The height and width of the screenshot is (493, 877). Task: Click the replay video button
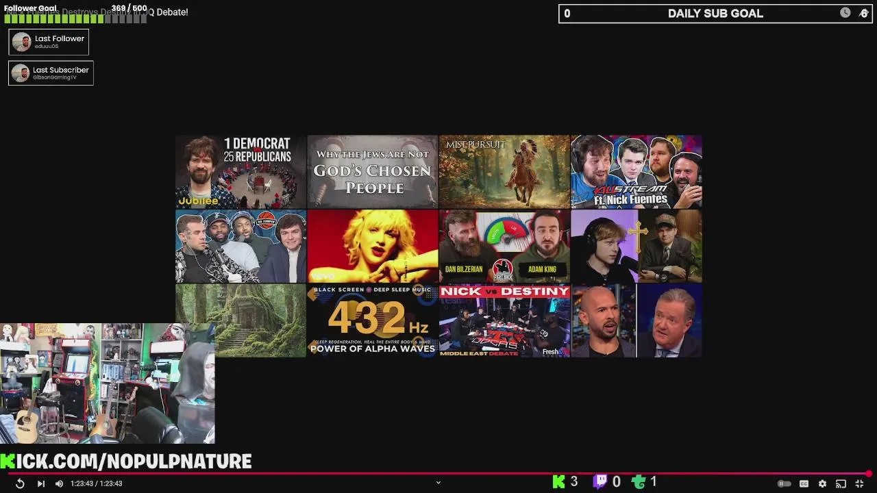20,483
